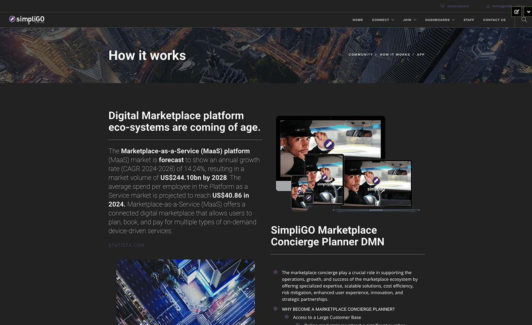The height and width of the screenshot is (325, 532).
Task: Click the bullet icon beside 'The marketplace concierge play'
Action: point(276,272)
